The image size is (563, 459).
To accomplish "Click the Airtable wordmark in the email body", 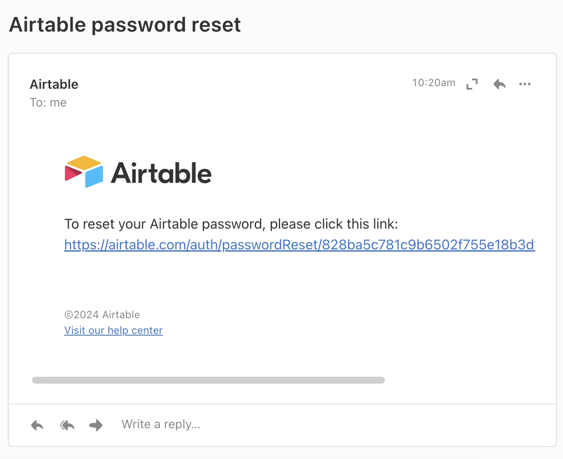I will [161, 173].
